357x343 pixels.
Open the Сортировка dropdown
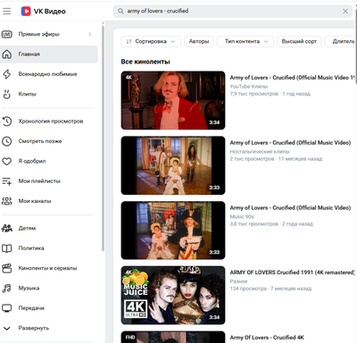tap(151, 41)
